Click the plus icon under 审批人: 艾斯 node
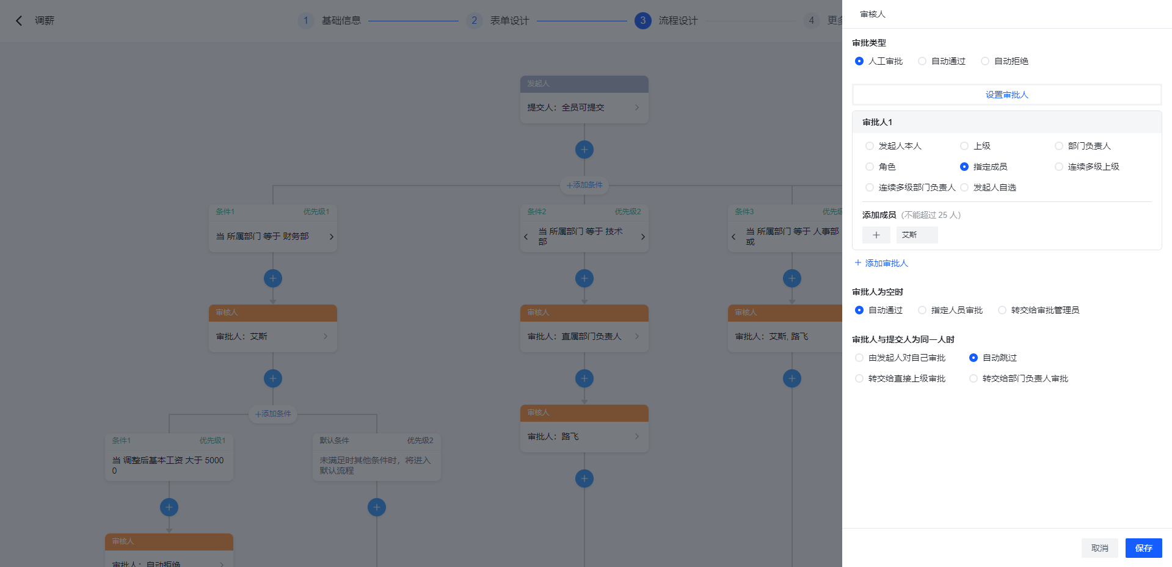The image size is (1172, 567). [272, 378]
